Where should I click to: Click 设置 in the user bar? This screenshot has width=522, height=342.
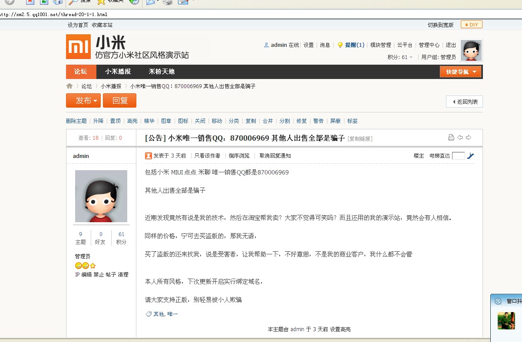click(x=308, y=45)
